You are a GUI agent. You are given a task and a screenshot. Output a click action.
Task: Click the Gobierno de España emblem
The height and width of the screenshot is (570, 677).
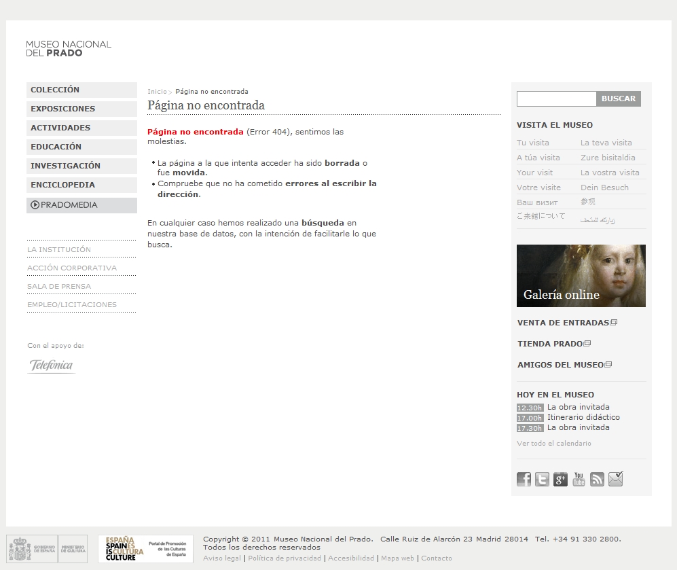click(x=32, y=549)
